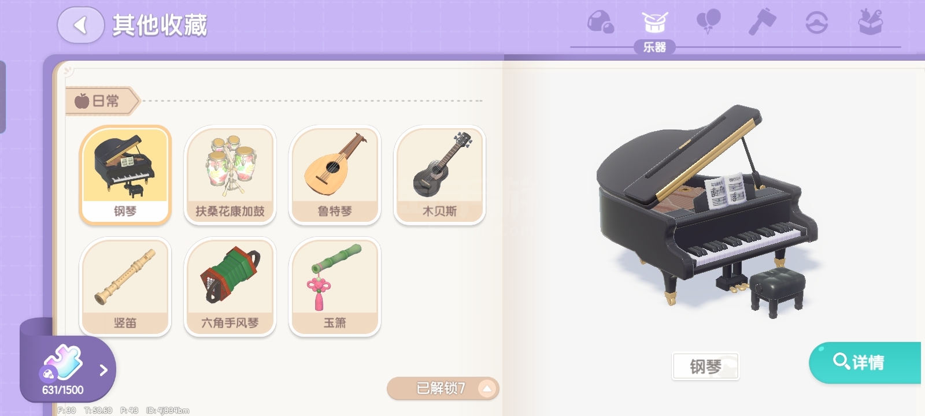Open 详情 details for the piano
Screen dimensions: 925x416
pyautogui.click(x=865, y=362)
